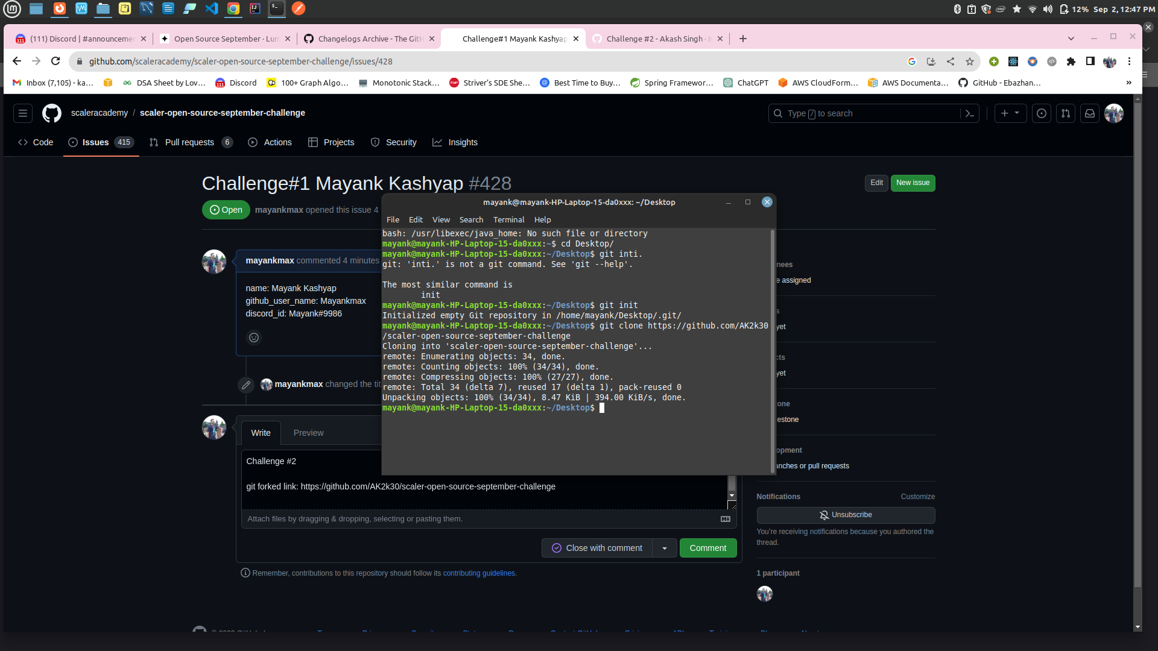Click the Markdown icon in the attach bar
Screen dimensions: 1158x651
(x=724, y=518)
